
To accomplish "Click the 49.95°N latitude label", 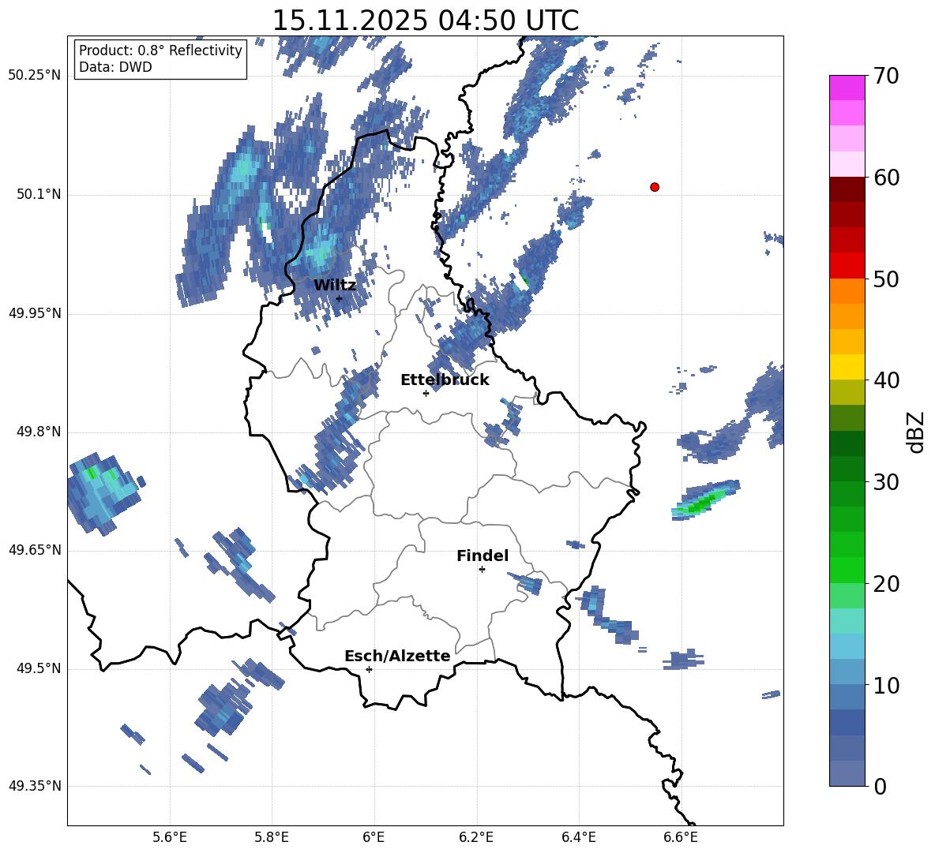I will (x=35, y=313).
